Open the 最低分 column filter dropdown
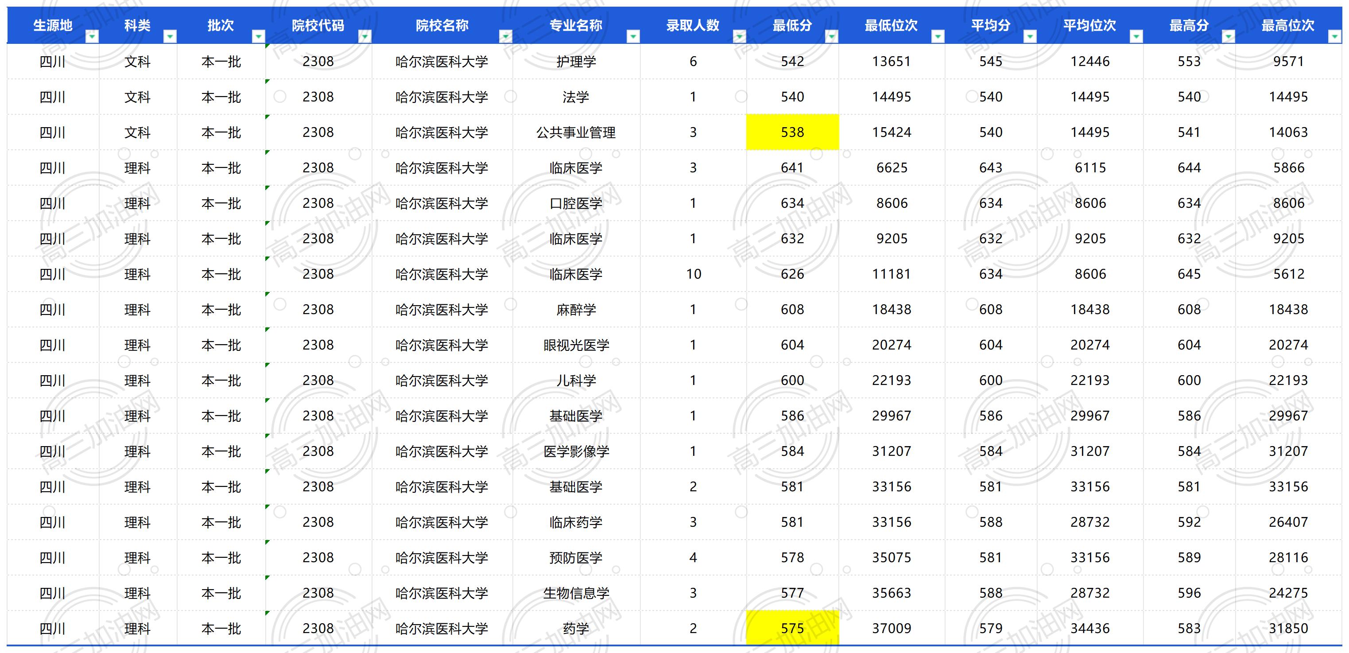The width and height of the screenshot is (1349, 653). (x=832, y=36)
